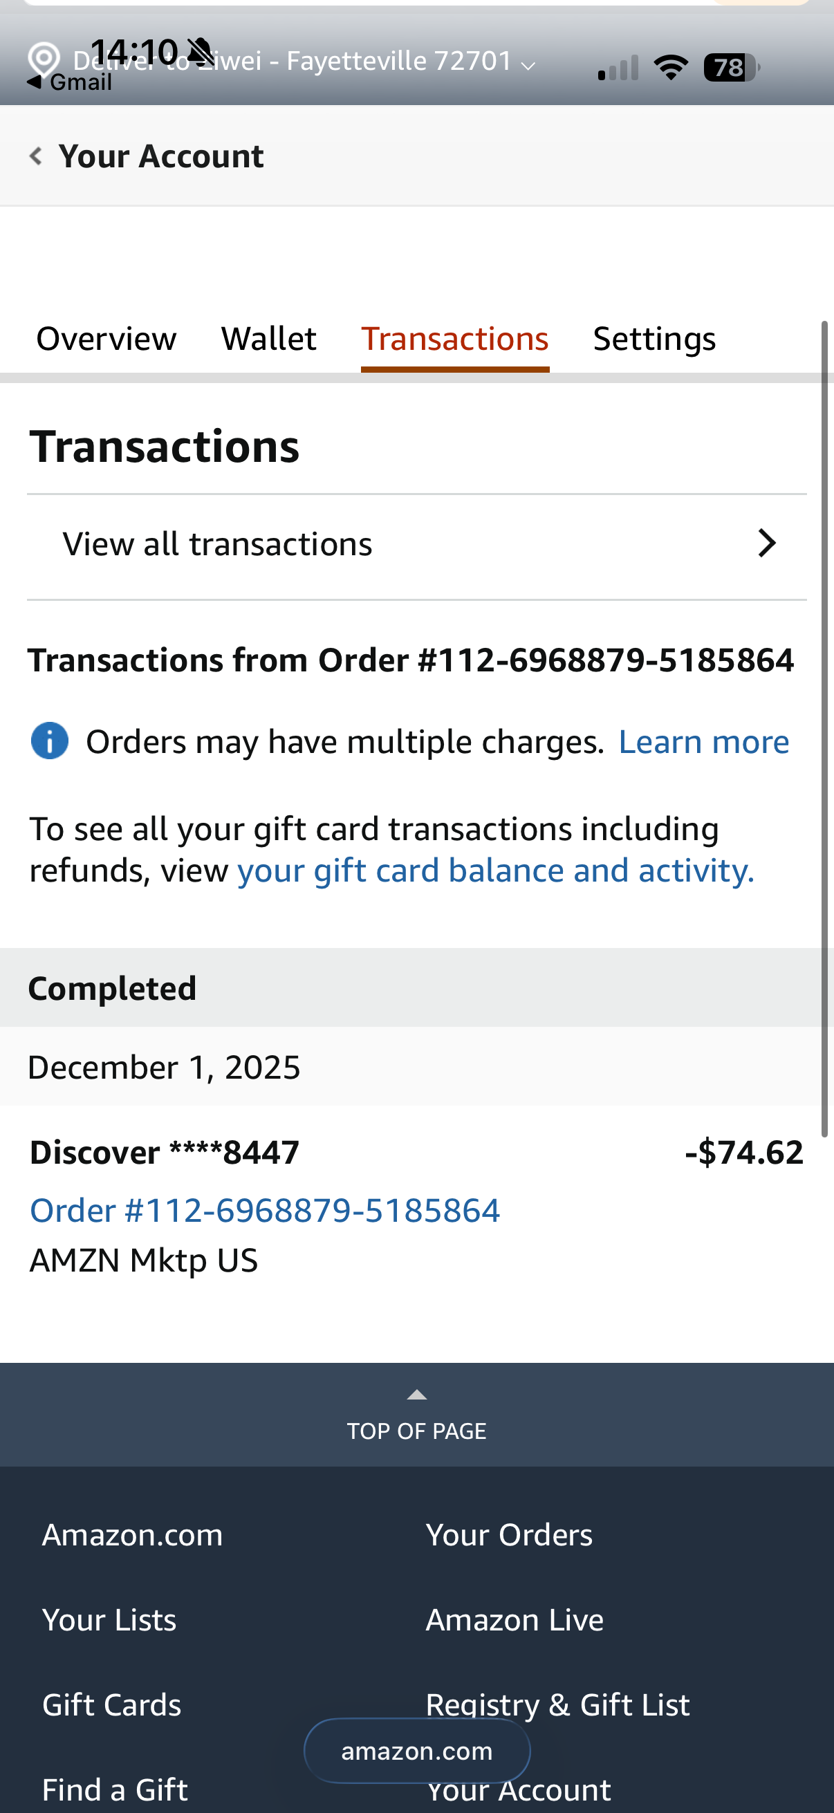Expand the deliver-to address dropdown

528,66
